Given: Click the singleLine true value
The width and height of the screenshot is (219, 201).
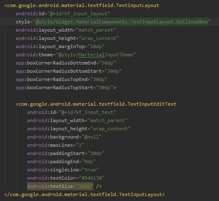Looking at the screenshot, I should [90, 170].
